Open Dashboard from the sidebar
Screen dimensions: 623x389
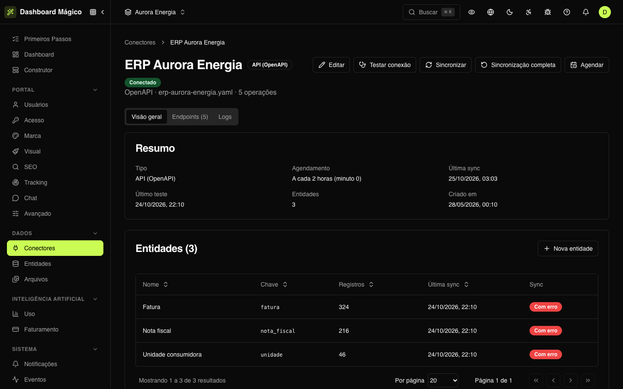(55, 54)
